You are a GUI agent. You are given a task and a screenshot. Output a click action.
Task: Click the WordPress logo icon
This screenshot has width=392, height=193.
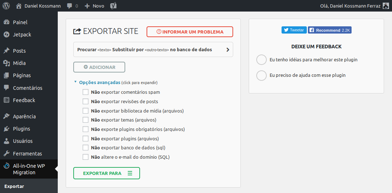click(6, 6)
